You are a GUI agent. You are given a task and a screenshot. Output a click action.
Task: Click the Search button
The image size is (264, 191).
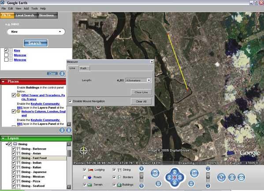36,43
